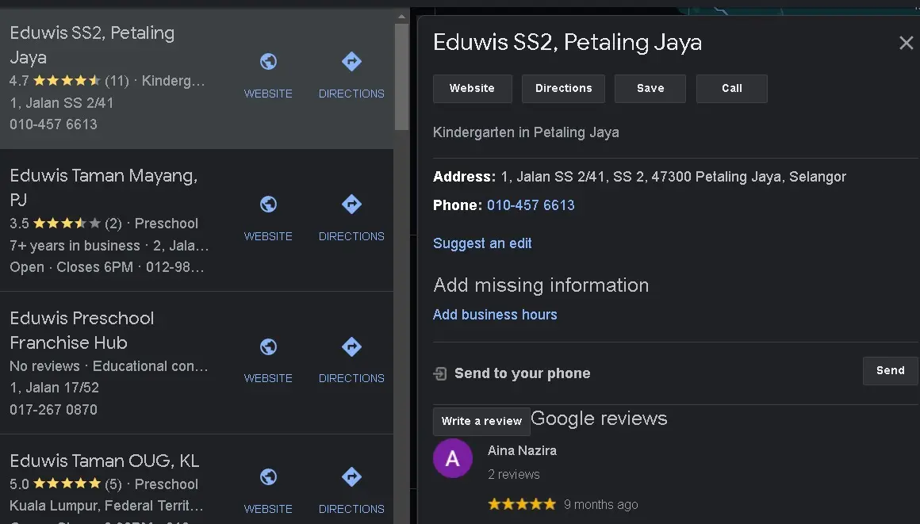Screen dimensions: 920x524
Task: Click '1, Jalan SS 2/41' in Eduwis SS2 listing
Action: click(62, 103)
